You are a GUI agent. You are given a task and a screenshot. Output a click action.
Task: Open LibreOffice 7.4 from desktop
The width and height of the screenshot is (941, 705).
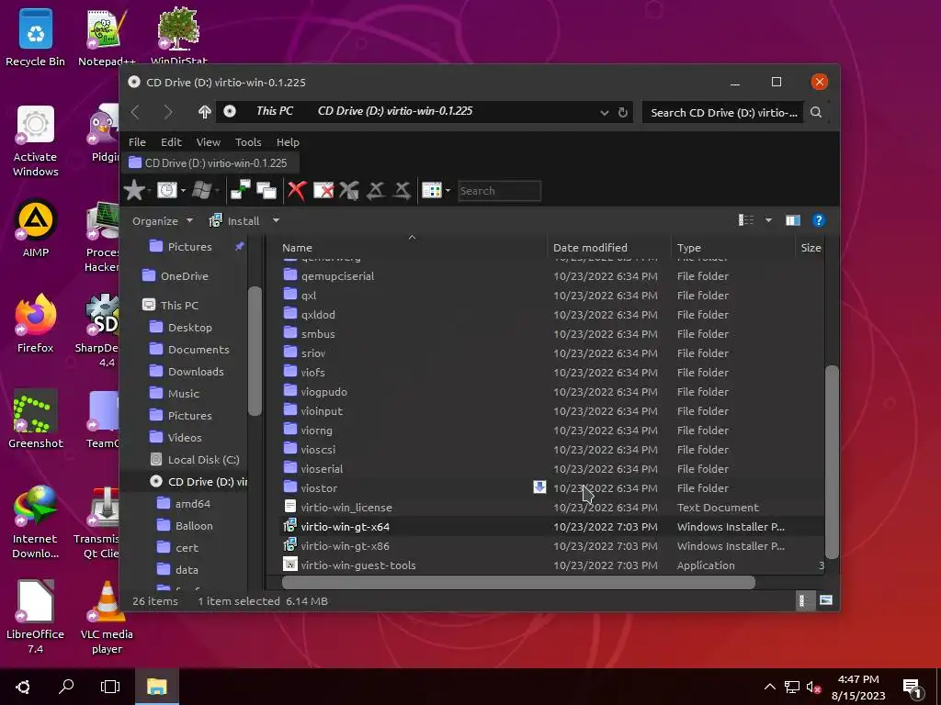tap(36, 618)
